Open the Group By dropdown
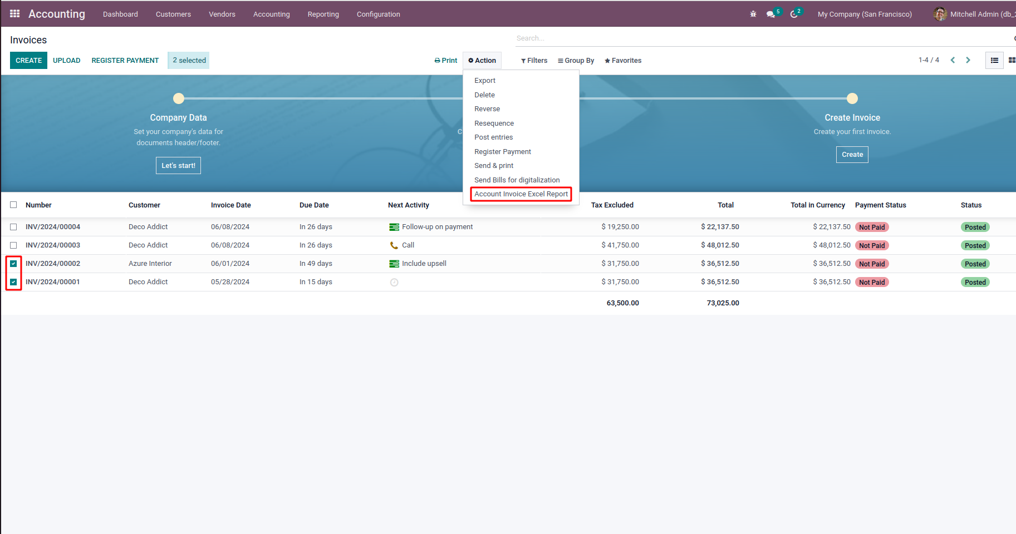This screenshot has height=534, width=1016. point(576,61)
